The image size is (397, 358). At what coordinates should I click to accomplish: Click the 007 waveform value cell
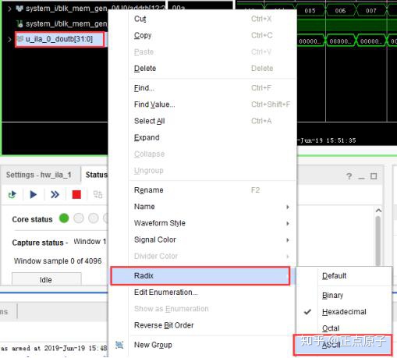371,11
